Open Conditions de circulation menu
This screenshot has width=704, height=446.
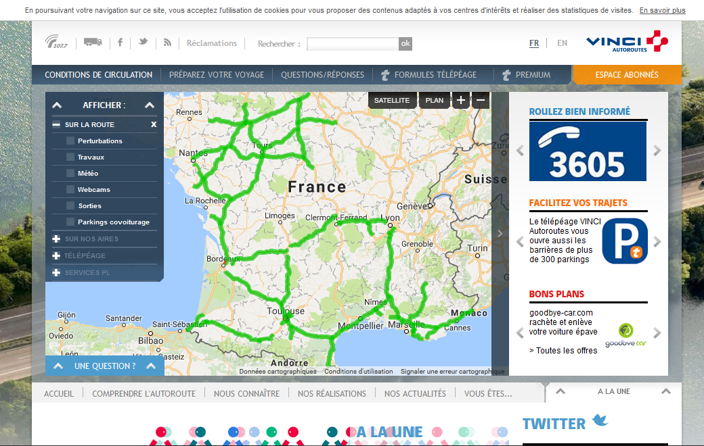coord(98,75)
